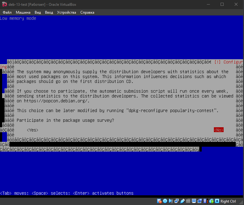Toggle the mouse integration indicator icon
Image resolution: width=244 pixels, height=205 pixels.
211,201
